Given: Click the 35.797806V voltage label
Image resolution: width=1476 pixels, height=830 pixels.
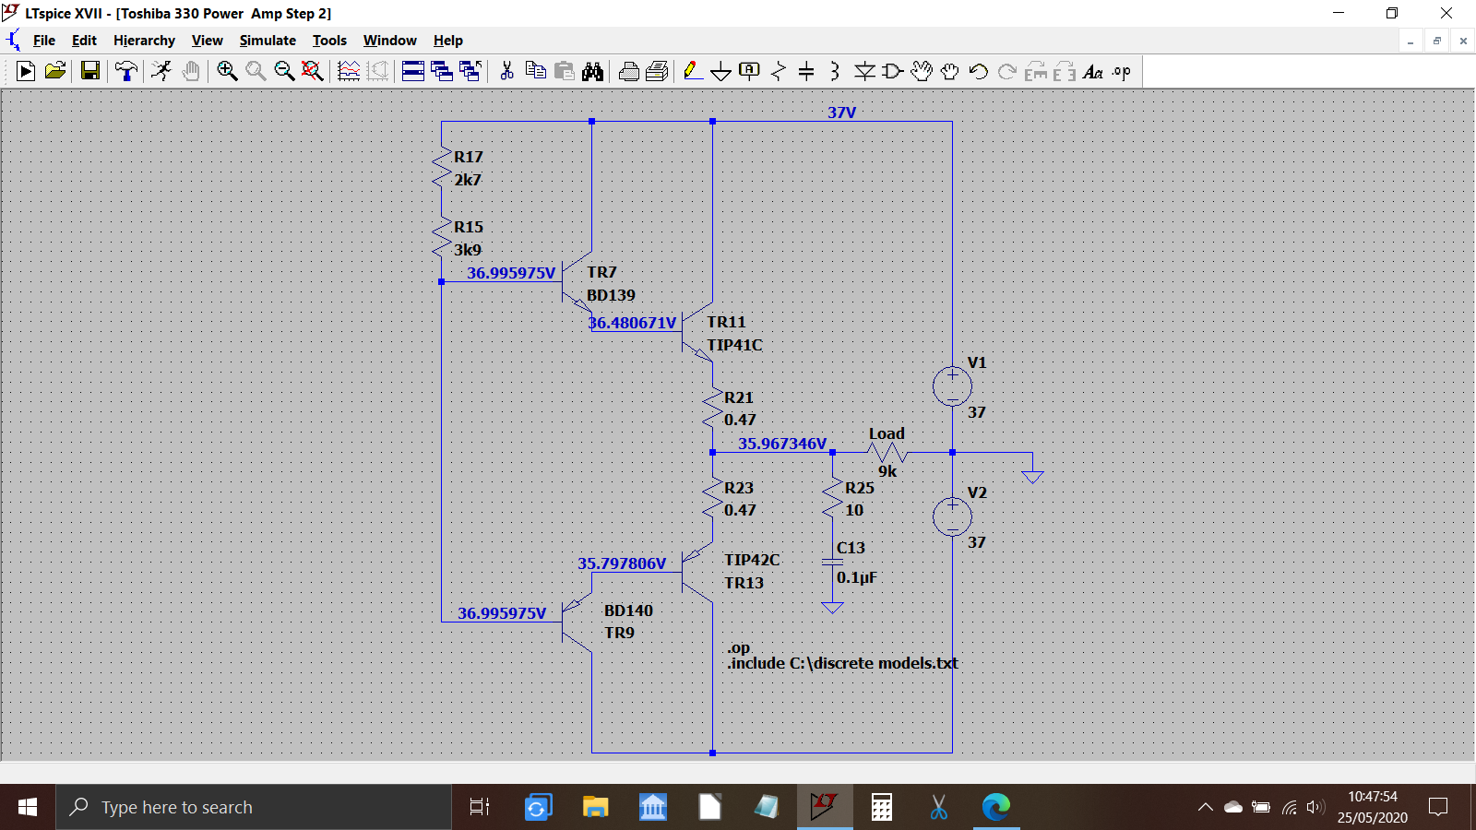Looking at the screenshot, I should click(622, 563).
